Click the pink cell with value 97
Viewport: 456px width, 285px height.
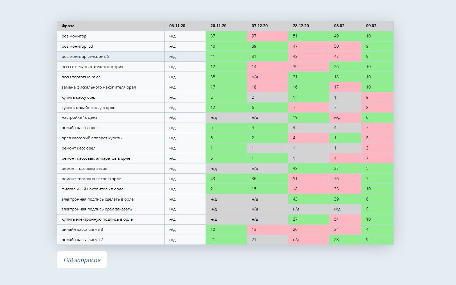267,36
